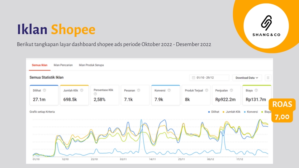Toggle the Penjualan metric card
Screen dimensions: 299x168
tap(226, 95)
